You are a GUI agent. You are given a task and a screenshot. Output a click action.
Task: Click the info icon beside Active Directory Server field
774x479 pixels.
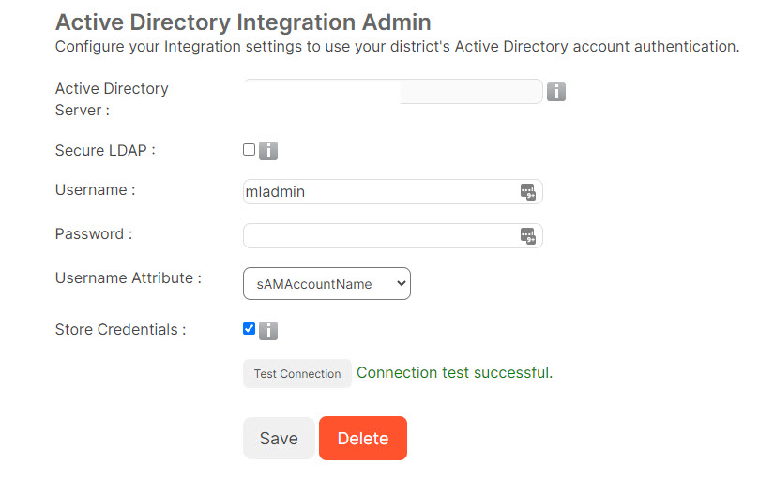point(555,92)
